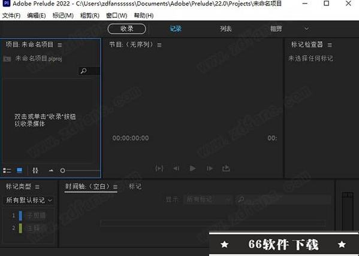
Task: Switch to the 记录 workspace tab
Action: 176,29
